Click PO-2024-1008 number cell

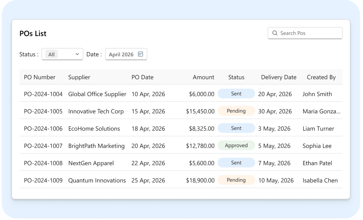click(43, 163)
